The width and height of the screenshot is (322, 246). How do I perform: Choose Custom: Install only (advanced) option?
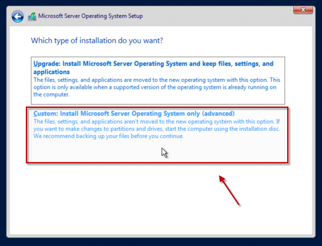click(x=158, y=135)
